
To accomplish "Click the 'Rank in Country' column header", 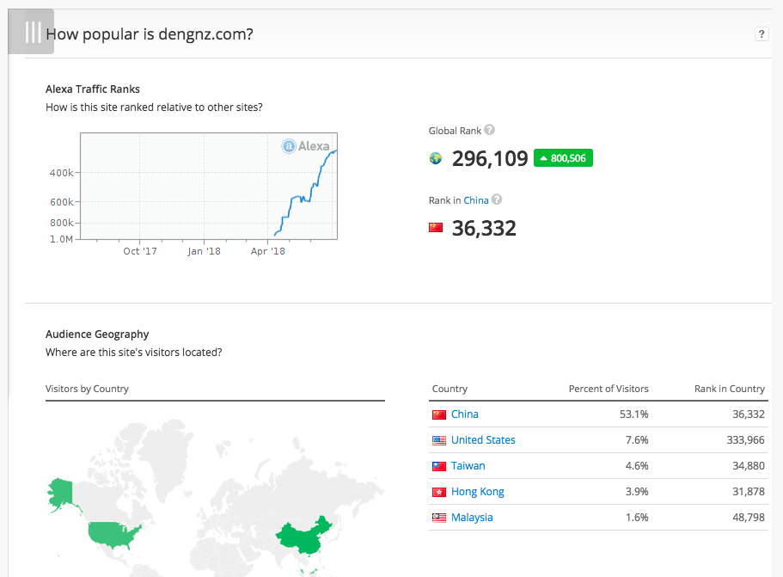I will [x=730, y=389].
